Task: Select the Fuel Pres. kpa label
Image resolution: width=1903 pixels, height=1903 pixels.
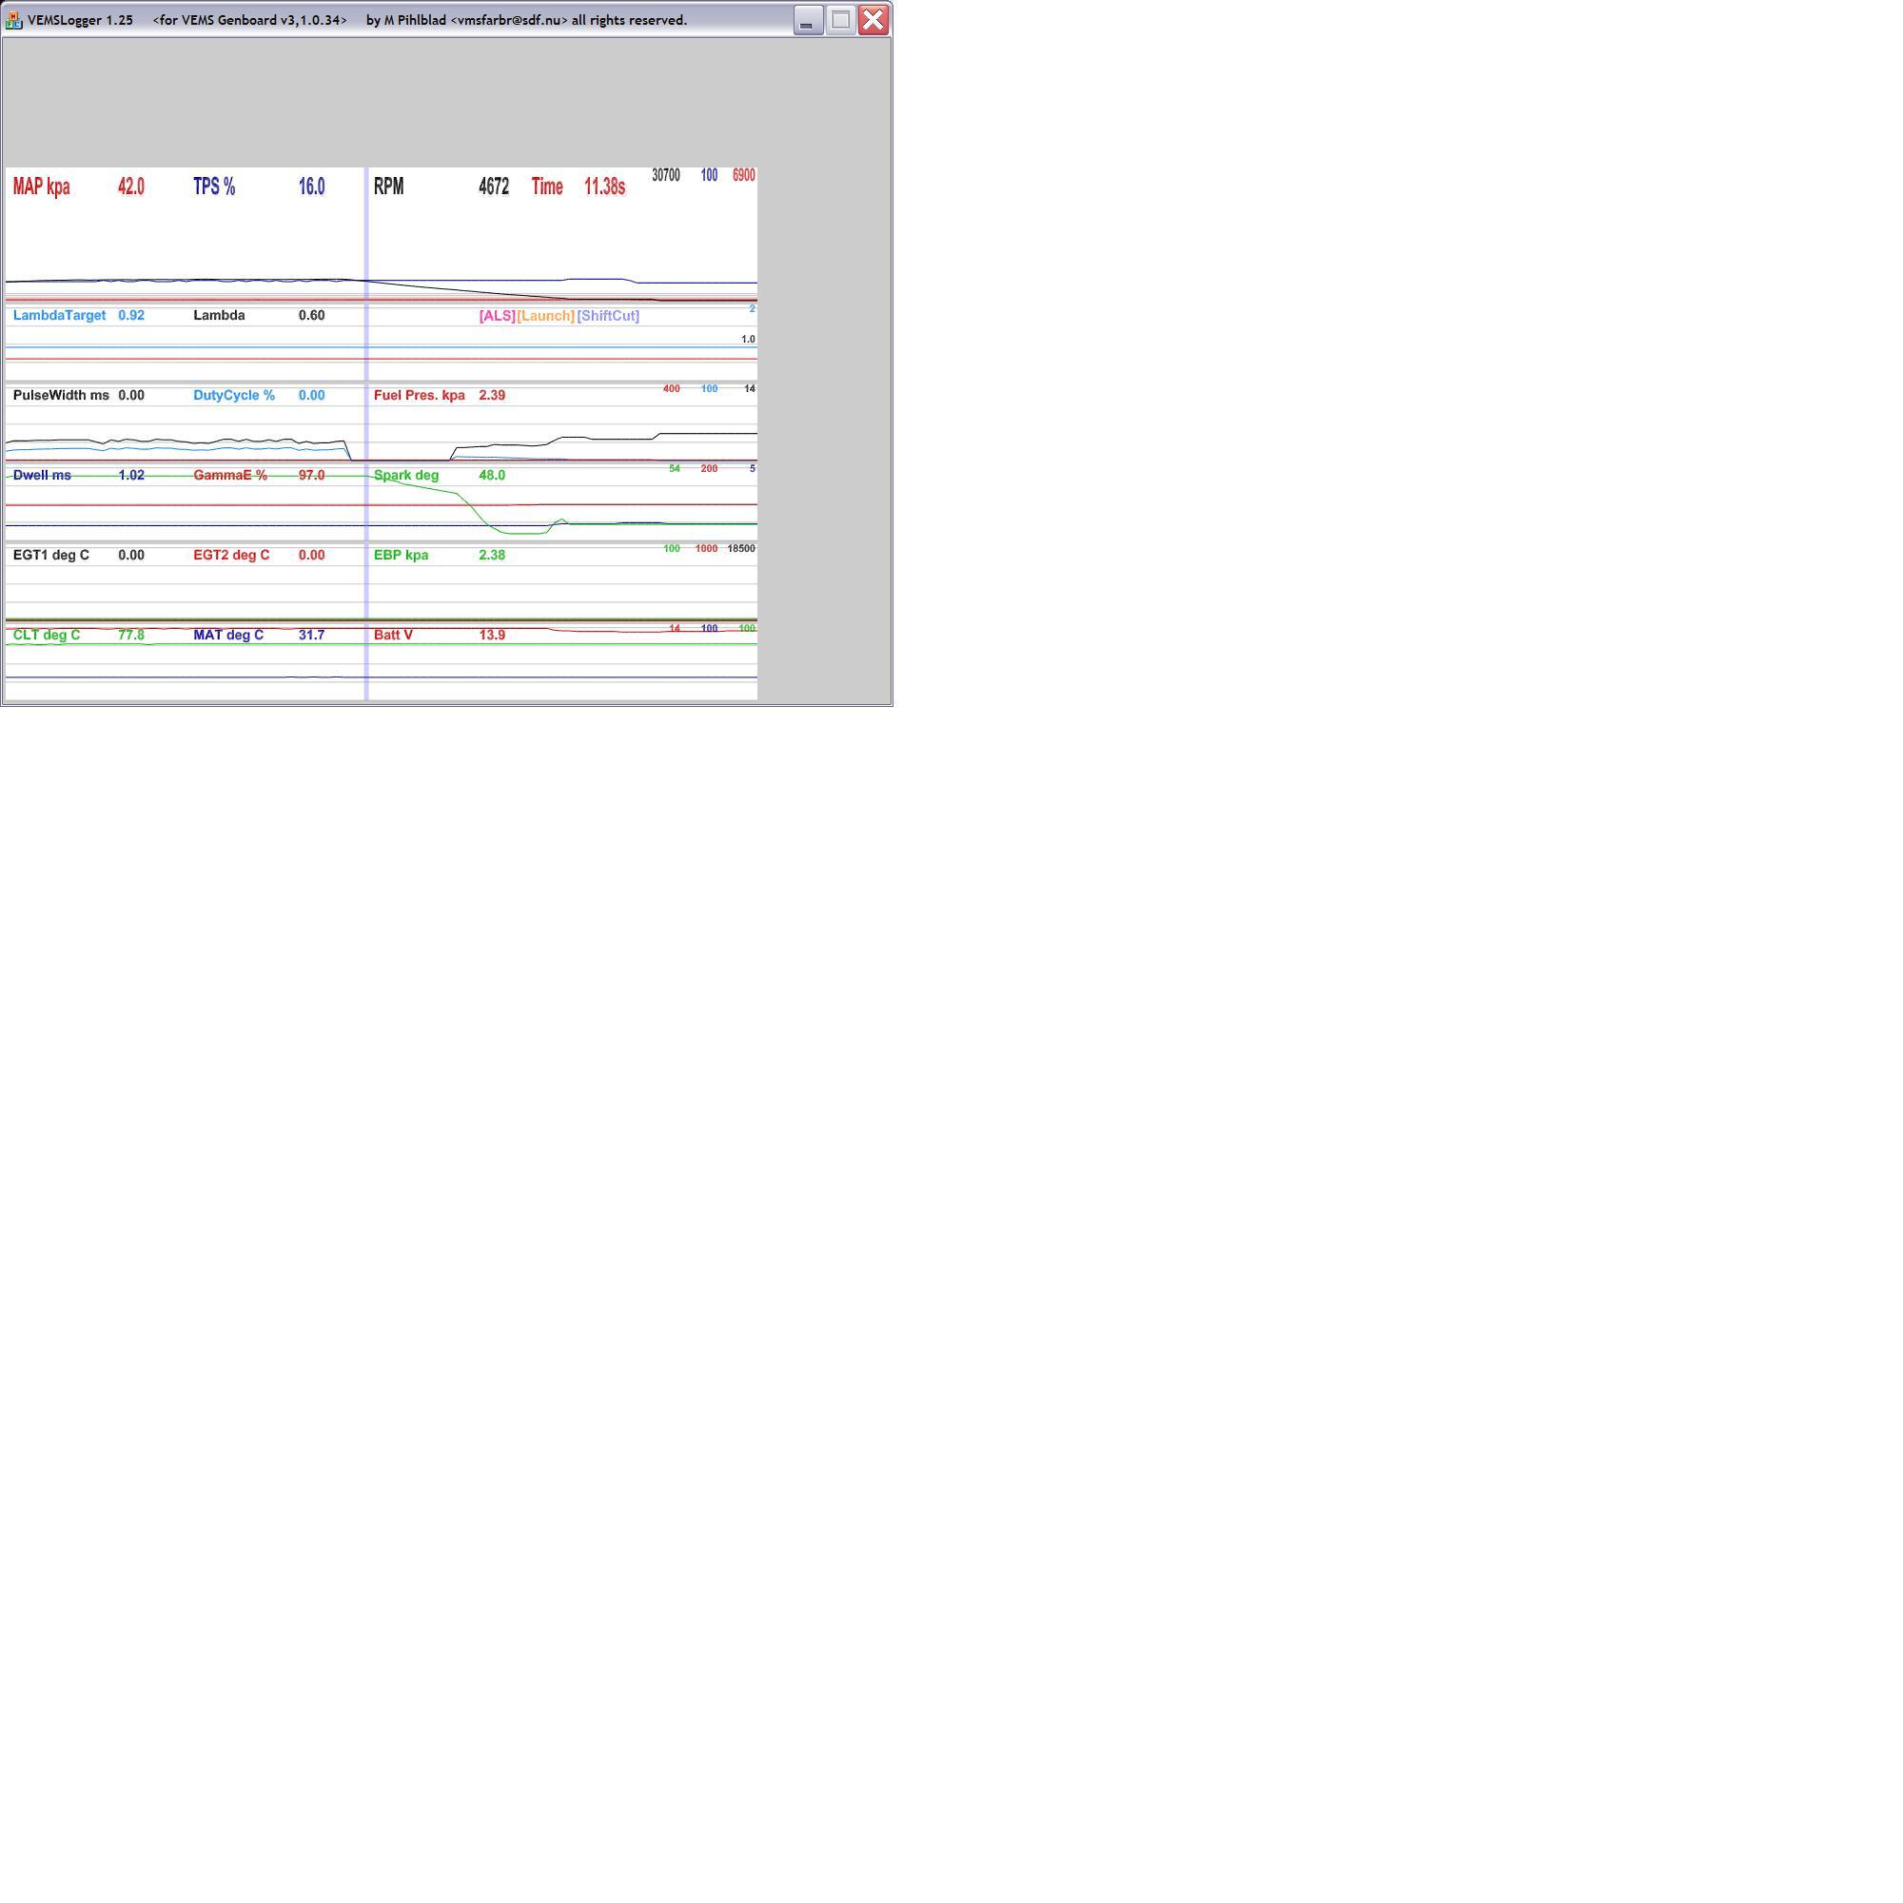Action: tap(419, 396)
